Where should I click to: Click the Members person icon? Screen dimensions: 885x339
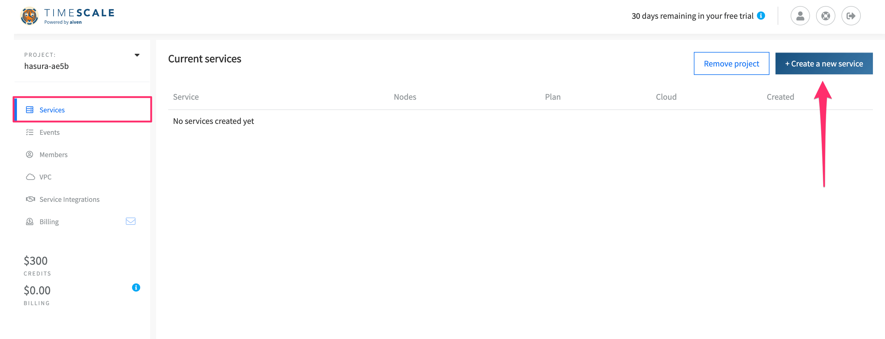30,154
